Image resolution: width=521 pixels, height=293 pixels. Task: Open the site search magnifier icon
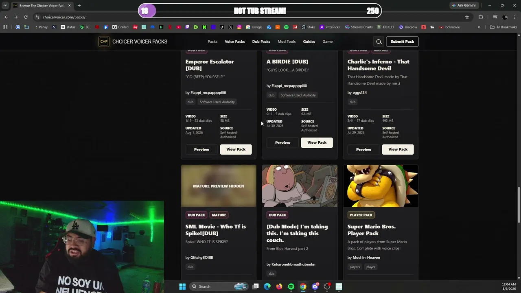point(379,42)
